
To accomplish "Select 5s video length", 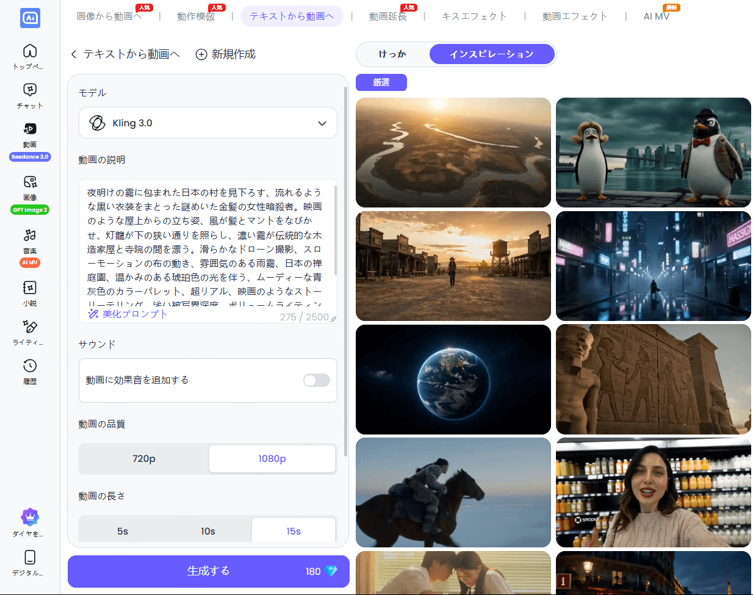I will 123,531.
